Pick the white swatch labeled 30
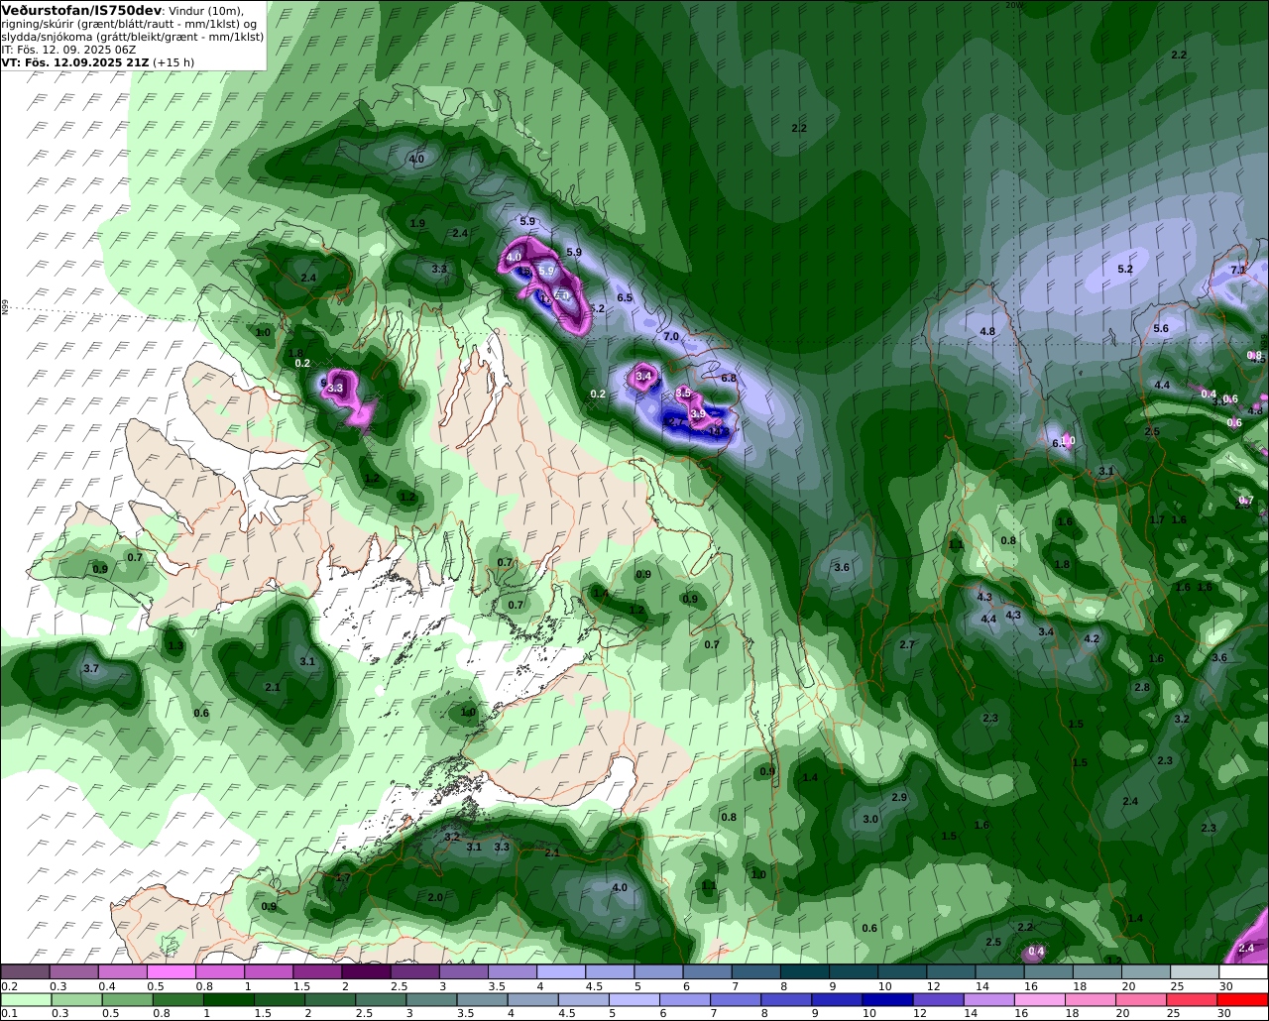1269x1021 pixels. pos(1243,971)
